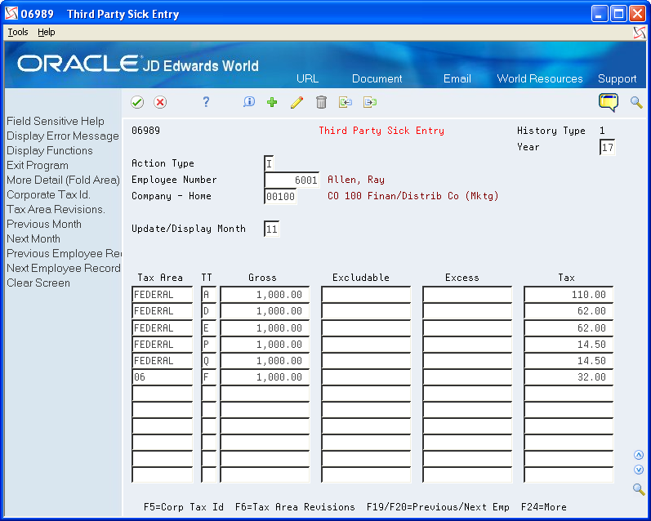The image size is (651, 521).
Task: Click the Year input field
Action: click(607, 147)
